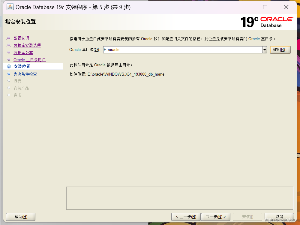Click the highlighted step node for 安装位置
The image size is (300, 225).
(x=9, y=66)
